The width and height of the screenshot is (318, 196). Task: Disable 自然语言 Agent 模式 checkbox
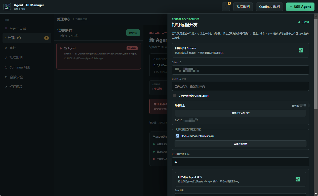298,179
